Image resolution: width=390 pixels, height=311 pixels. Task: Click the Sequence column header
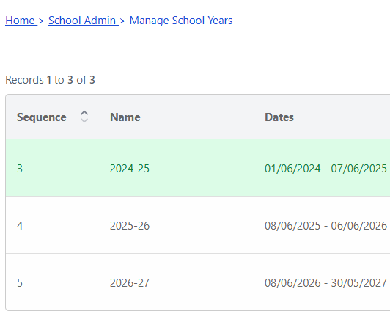tap(42, 117)
